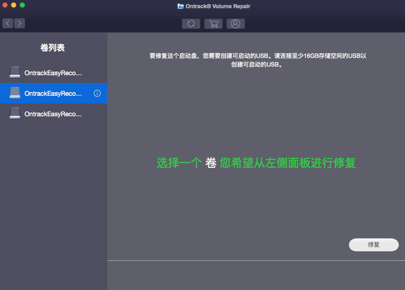Image resolution: width=405 pixels, height=290 pixels.
Task: Click the refresh volumes icon
Action: [191, 24]
